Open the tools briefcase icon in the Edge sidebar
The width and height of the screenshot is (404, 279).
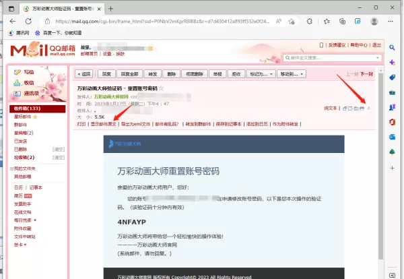[392, 92]
